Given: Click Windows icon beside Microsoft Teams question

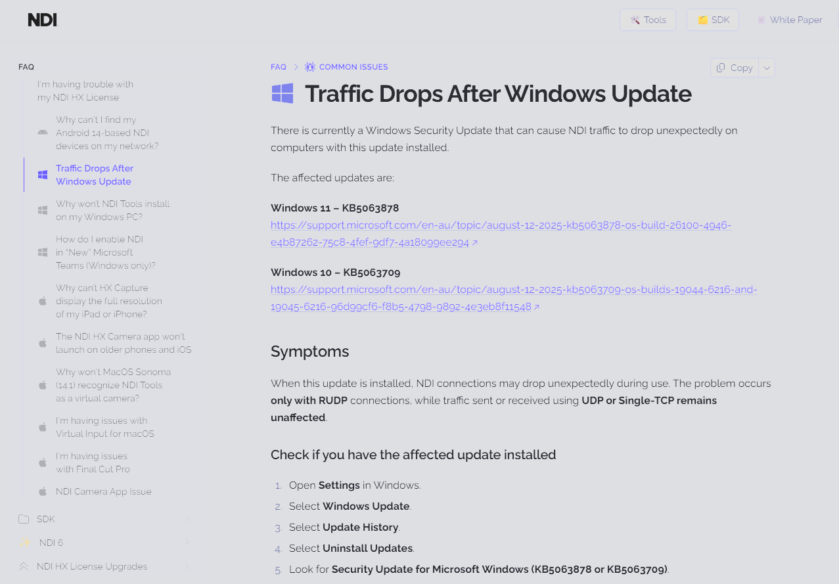Looking at the screenshot, I should click(x=43, y=252).
